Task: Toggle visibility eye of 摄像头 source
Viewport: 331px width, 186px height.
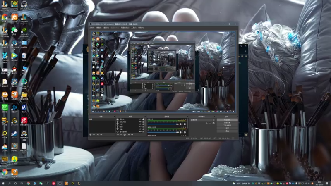Action: point(140,119)
